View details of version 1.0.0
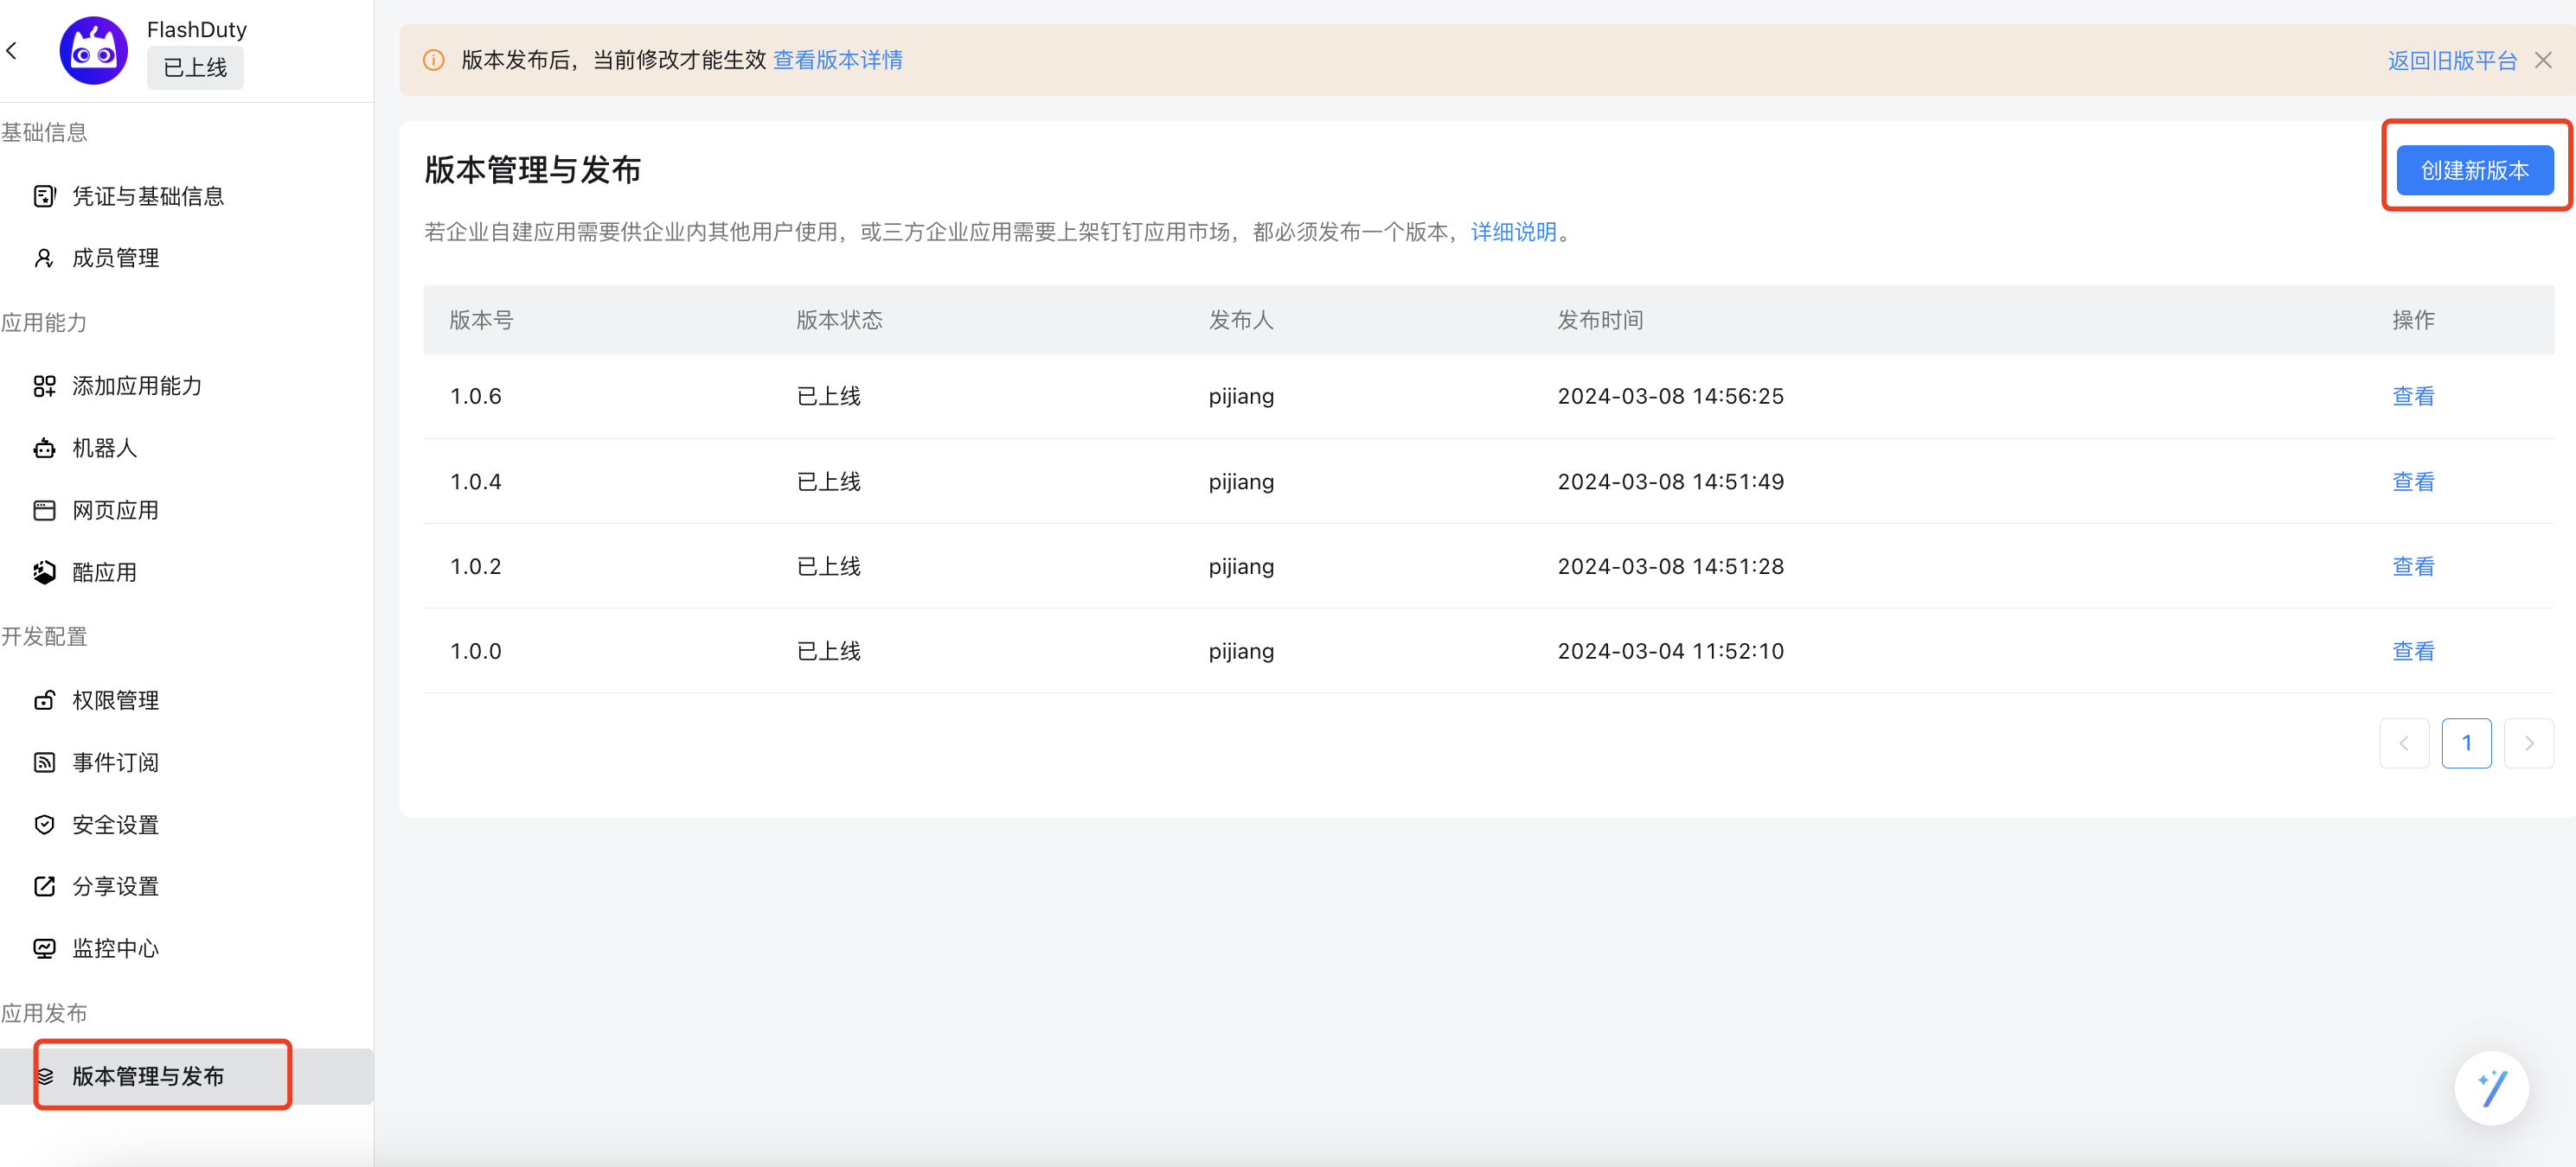Image resolution: width=2576 pixels, height=1167 pixels. tap(2413, 652)
